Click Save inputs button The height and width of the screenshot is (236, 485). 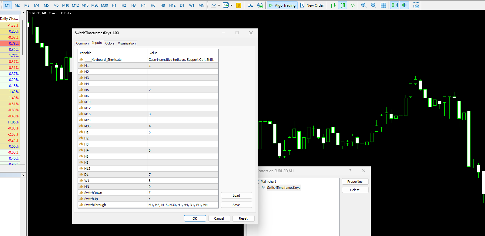(x=236, y=205)
